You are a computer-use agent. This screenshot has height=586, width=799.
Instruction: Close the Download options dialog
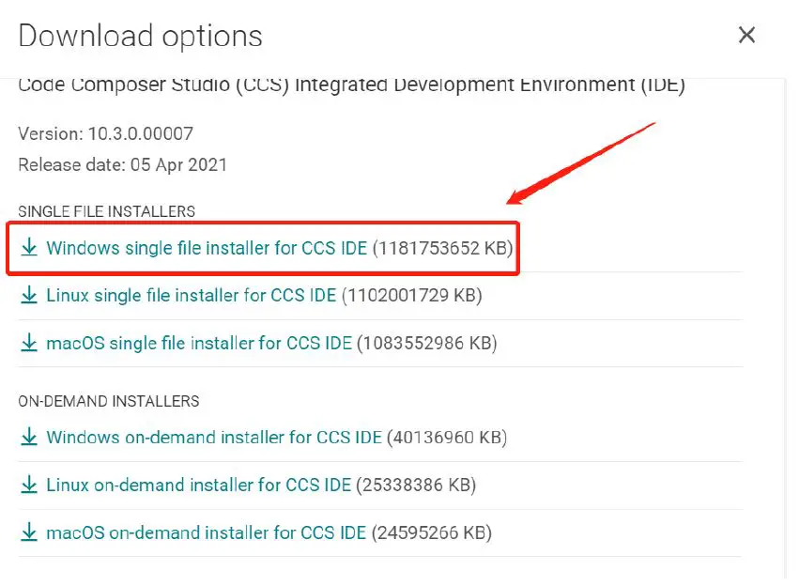tap(746, 36)
